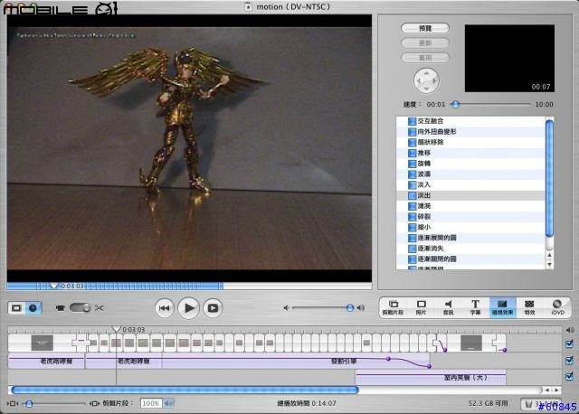Click the speaker icon above track checkboxes

[x=570, y=330]
